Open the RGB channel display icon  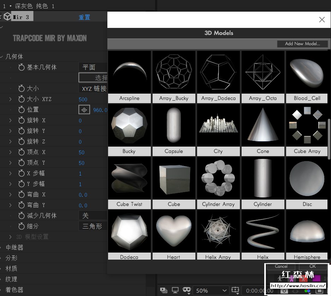pyautogui.click(x=307, y=290)
